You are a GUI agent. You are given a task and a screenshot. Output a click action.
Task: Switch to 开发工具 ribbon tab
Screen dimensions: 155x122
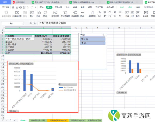coord(99,7)
